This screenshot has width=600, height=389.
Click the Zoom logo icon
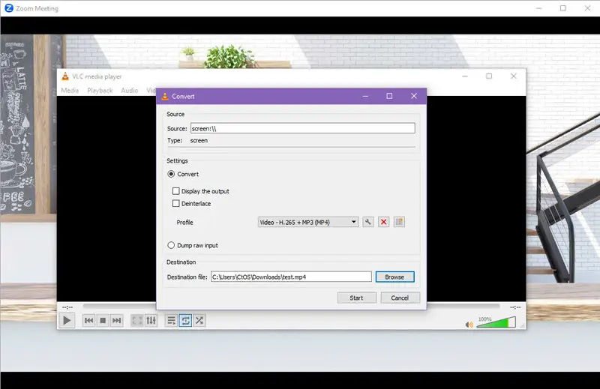coord(8,8)
